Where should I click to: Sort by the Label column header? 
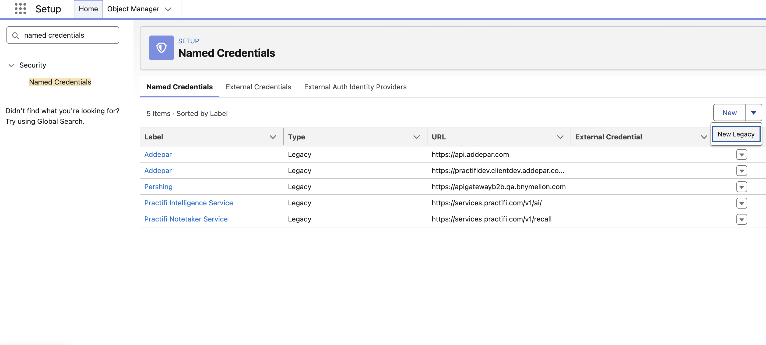click(154, 137)
